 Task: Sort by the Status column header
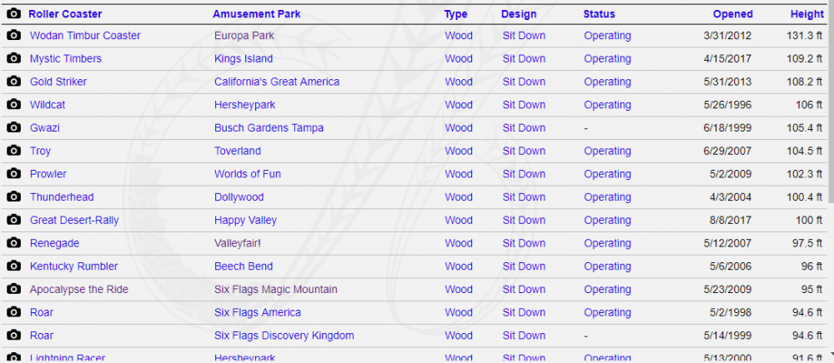599,14
